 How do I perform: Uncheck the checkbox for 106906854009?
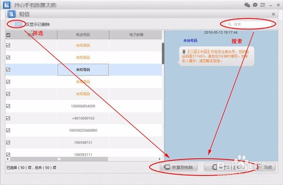tap(8, 106)
